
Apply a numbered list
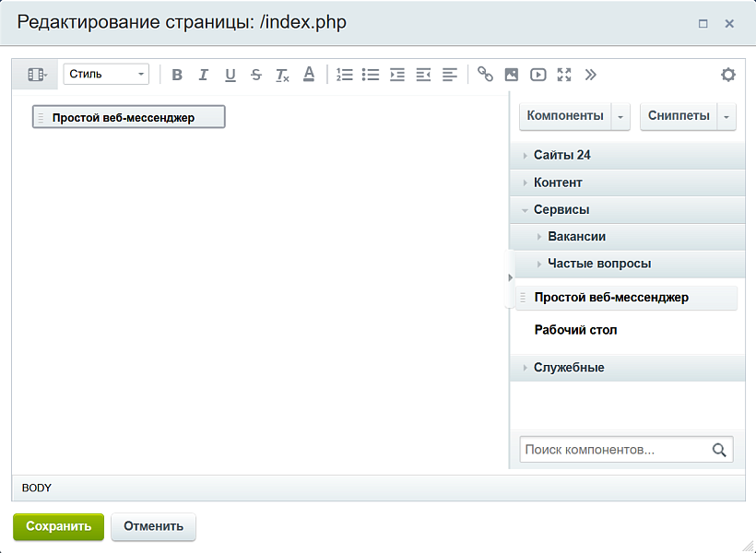pos(346,75)
